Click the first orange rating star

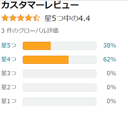[5, 18]
